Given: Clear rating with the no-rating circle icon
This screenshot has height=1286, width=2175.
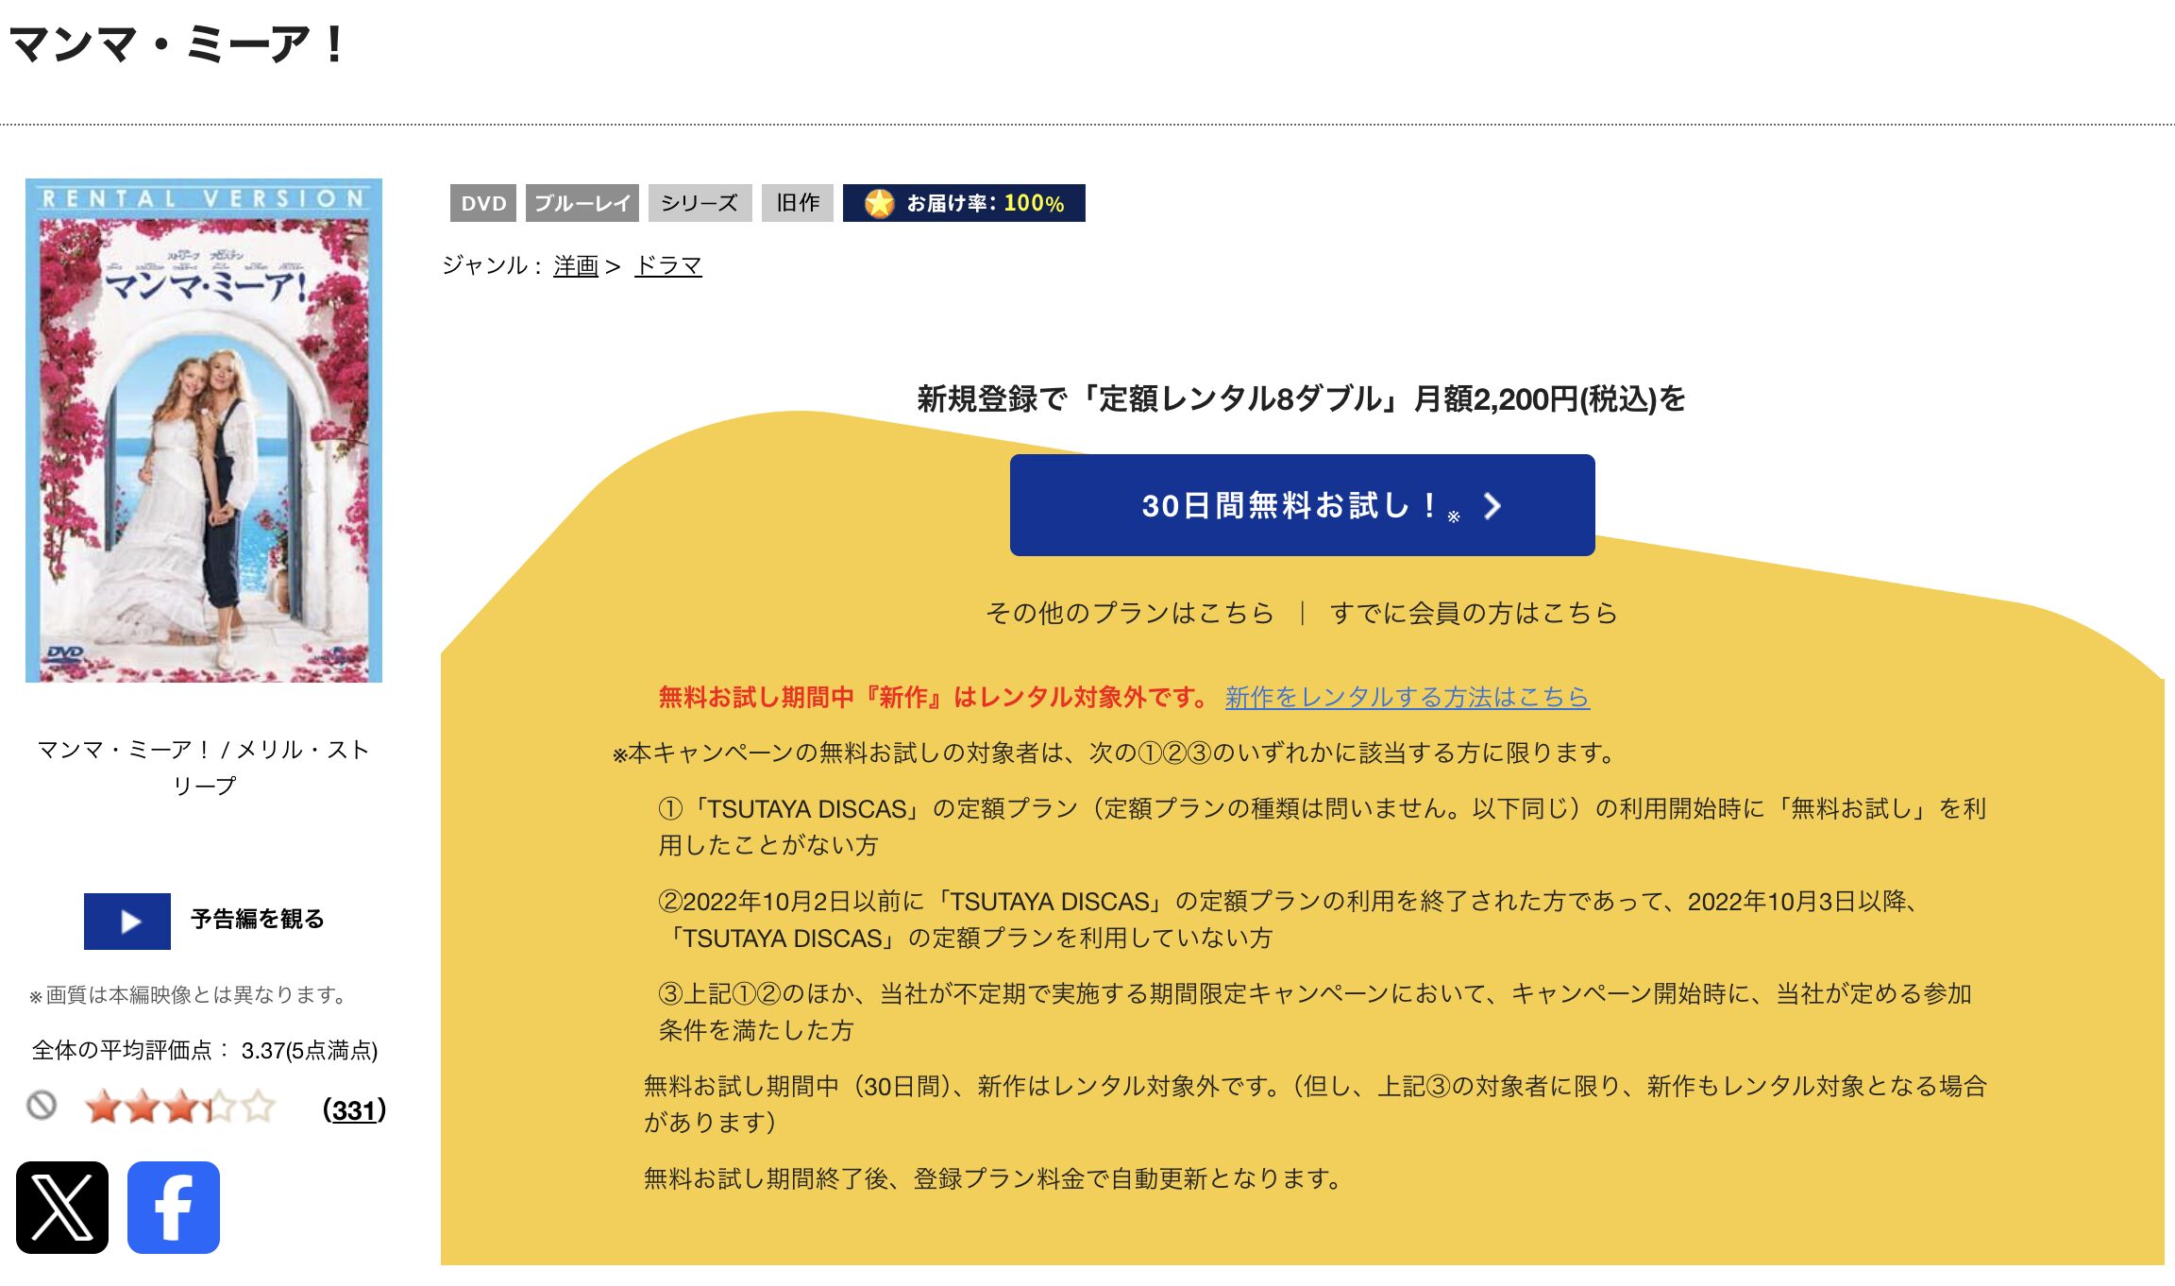Looking at the screenshot, I should 42,1106.
